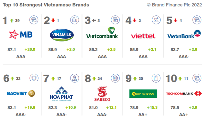Click the green up arrow next to rank 1
207x121 pixels.
tap(12, 21)
